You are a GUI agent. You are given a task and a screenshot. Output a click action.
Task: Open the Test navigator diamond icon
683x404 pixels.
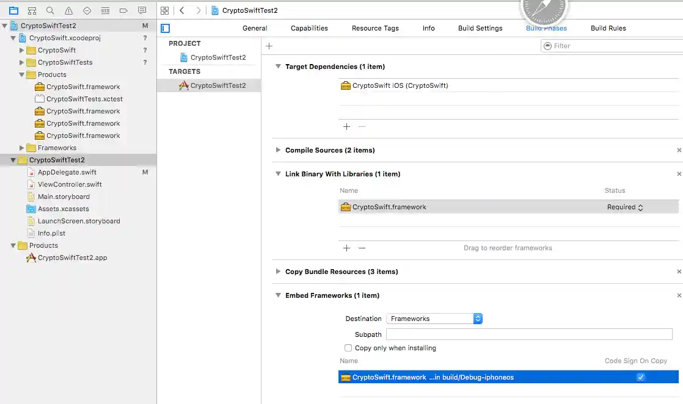point(87,10)
